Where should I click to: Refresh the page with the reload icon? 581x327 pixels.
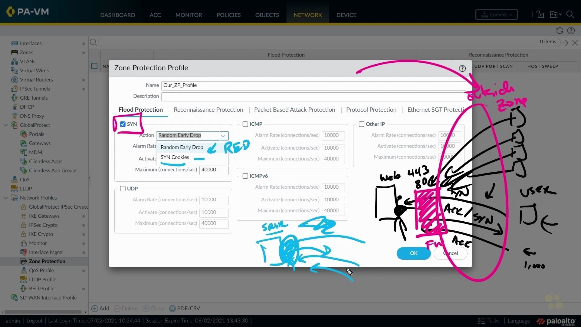(560, 31)
